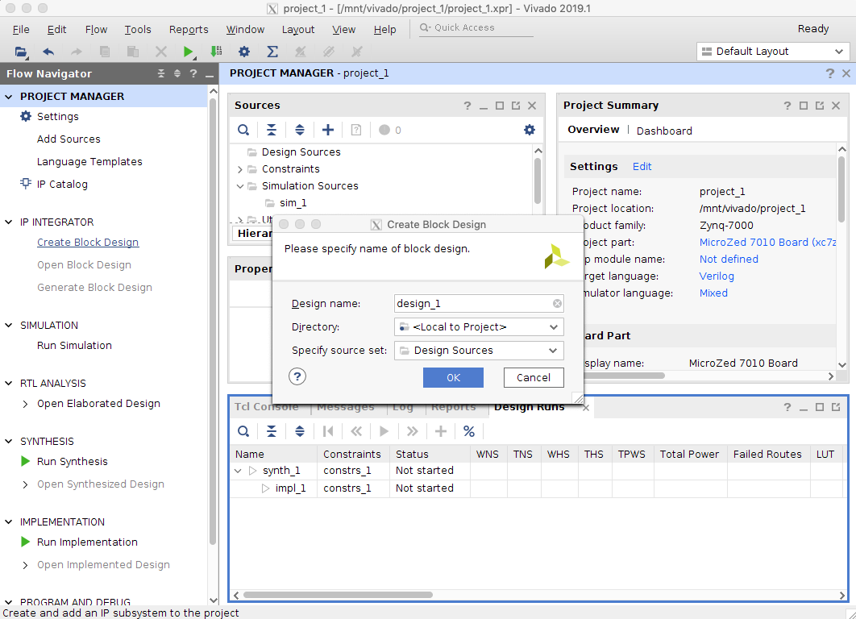Click MicroZed 7010 Board link
856x619 pixels.
click(767, 243)
